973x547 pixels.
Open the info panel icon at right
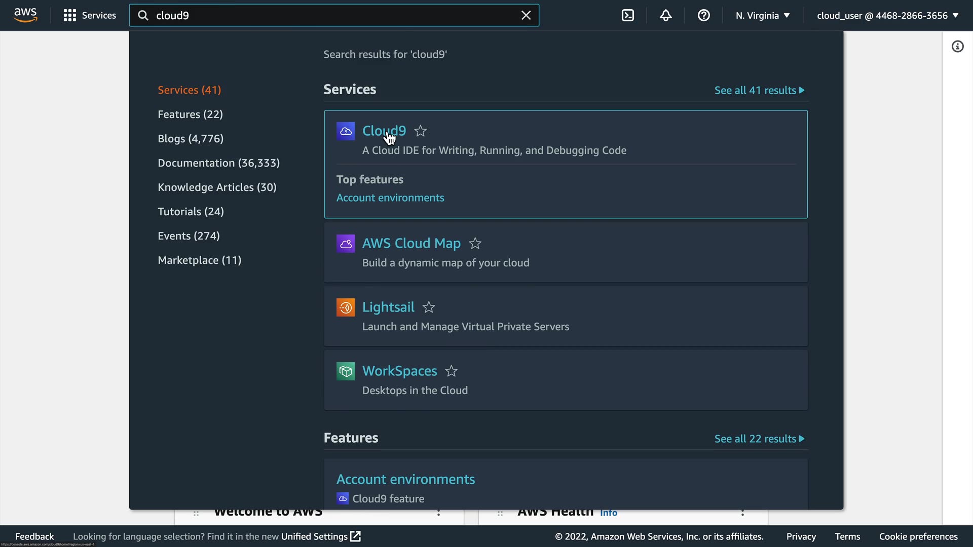point(957,47)
